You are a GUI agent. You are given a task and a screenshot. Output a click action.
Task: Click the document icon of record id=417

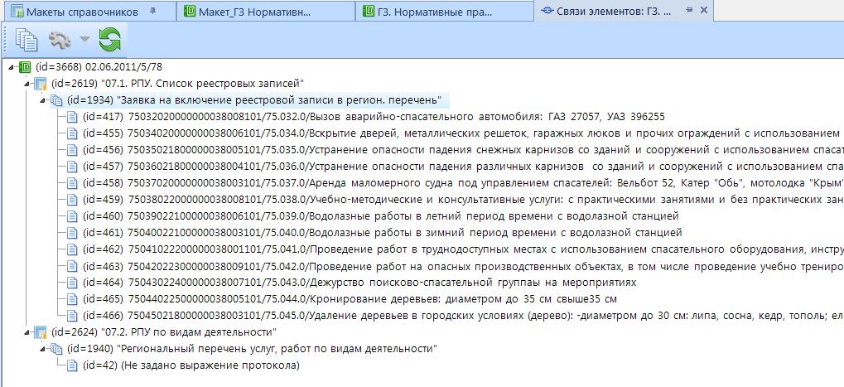(73, 116)
